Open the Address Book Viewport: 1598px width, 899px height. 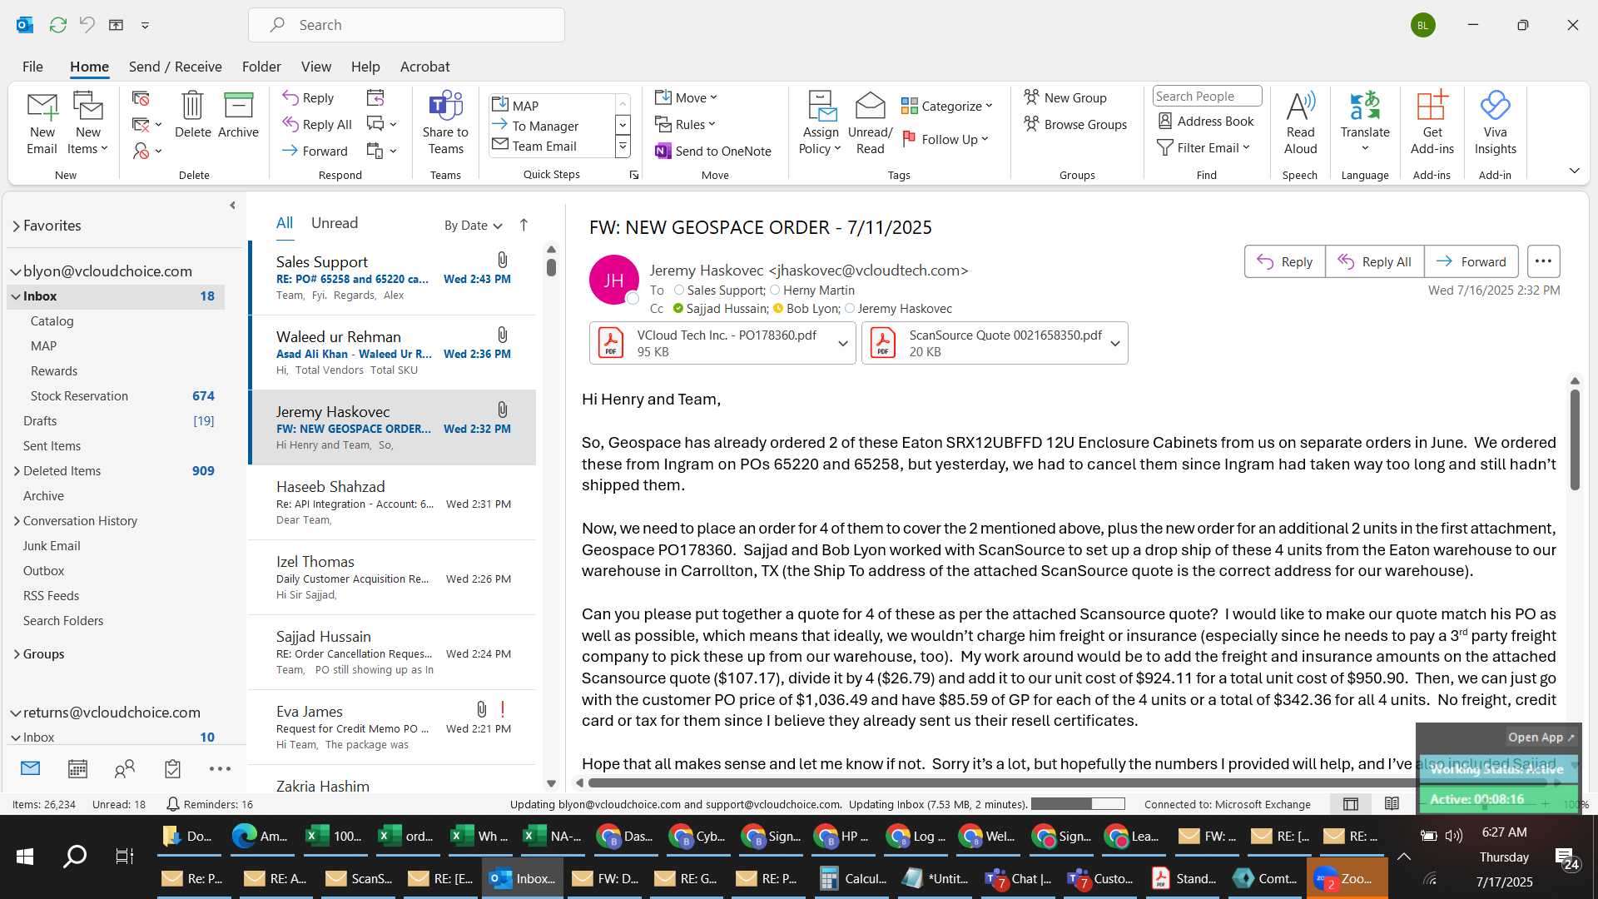click(1206, 121)
